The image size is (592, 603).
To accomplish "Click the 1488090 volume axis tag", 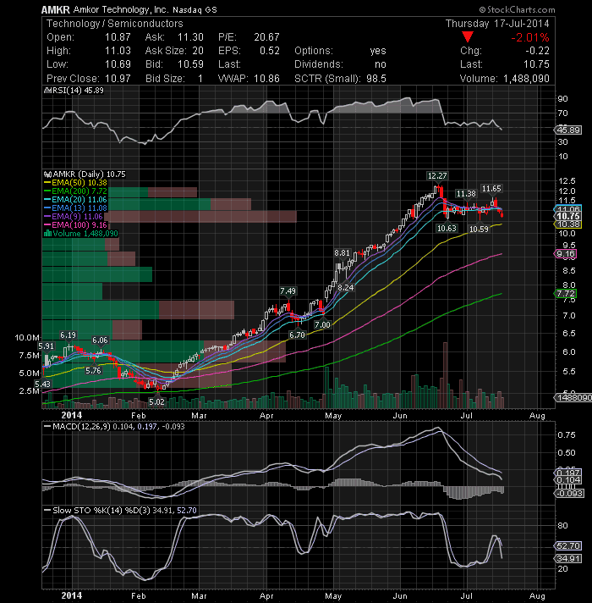I will pyautogui.click(x=573, y=398).
